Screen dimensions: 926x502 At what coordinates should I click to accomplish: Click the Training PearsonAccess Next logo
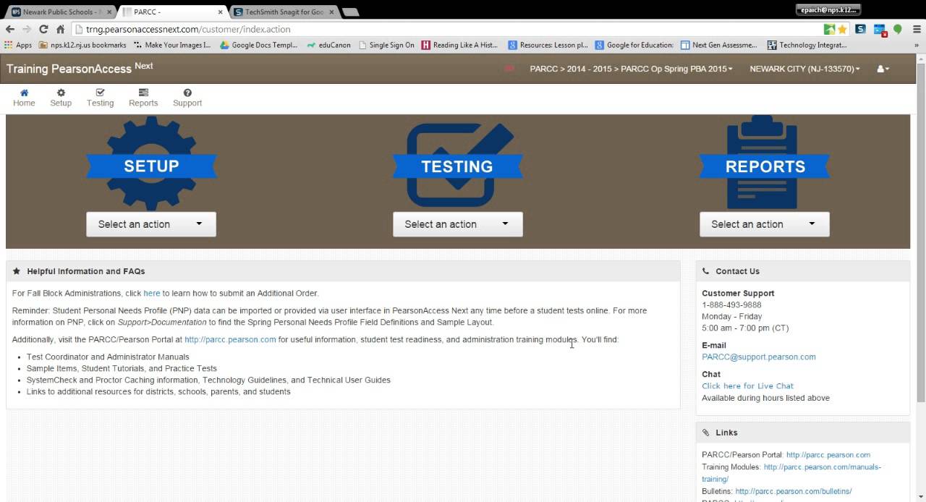pyautogui.click(x=80, y=68)
